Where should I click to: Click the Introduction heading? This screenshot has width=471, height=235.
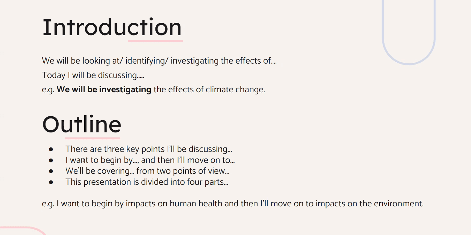[x=112, y=27]
